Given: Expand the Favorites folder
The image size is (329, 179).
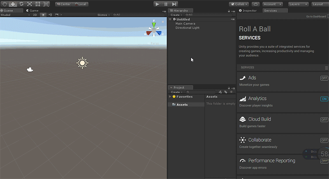Looking at the screenshot, I should coord(170,97).
